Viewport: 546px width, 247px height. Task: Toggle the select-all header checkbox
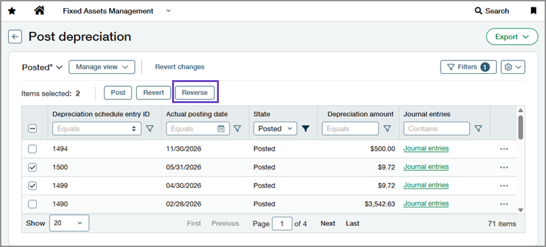(33, 128)
